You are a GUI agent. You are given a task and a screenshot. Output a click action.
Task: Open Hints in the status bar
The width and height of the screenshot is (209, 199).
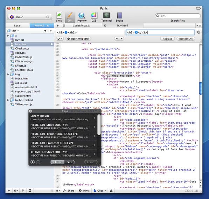tap(84, 191)
